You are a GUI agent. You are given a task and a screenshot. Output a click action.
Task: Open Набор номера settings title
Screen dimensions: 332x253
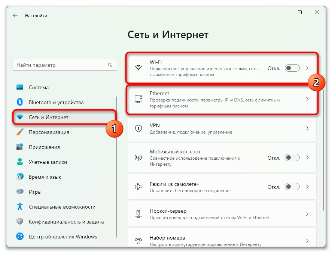coord(167,238)
